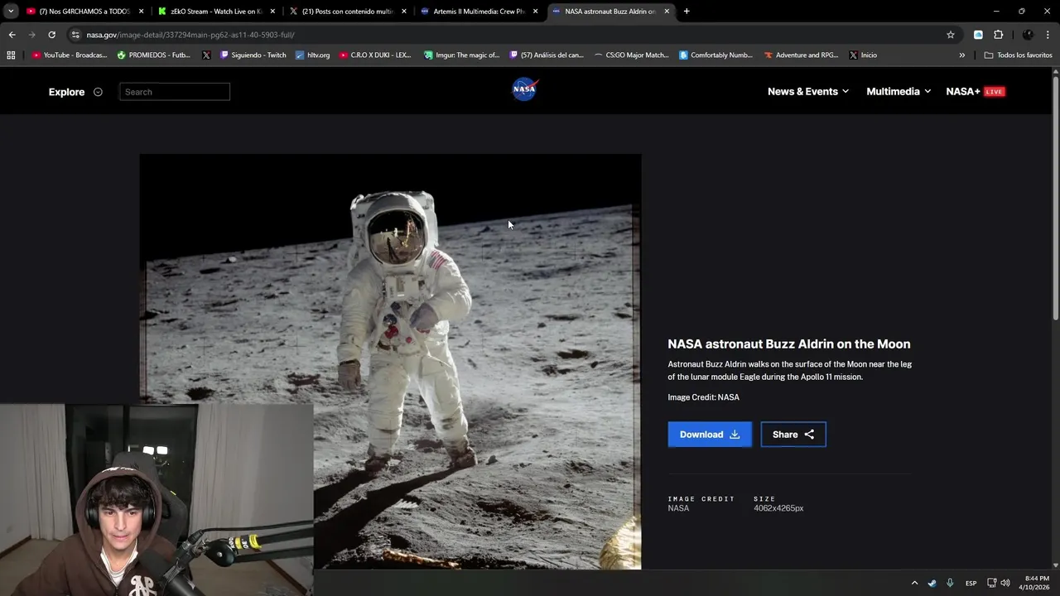
Task: Expand the News & Events dropdown
Action: (808, 92)
